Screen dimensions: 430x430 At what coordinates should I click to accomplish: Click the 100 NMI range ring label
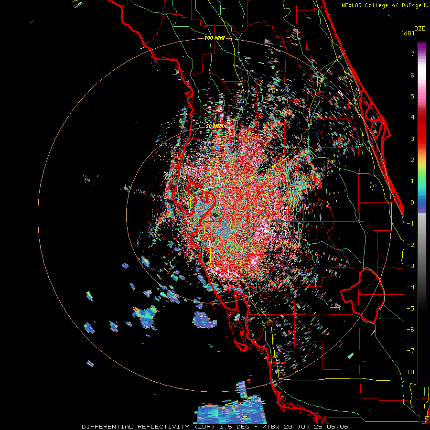click(215, 38)
